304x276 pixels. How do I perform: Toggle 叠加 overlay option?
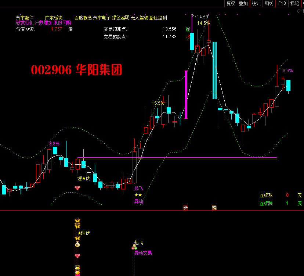tap(243, 3)
